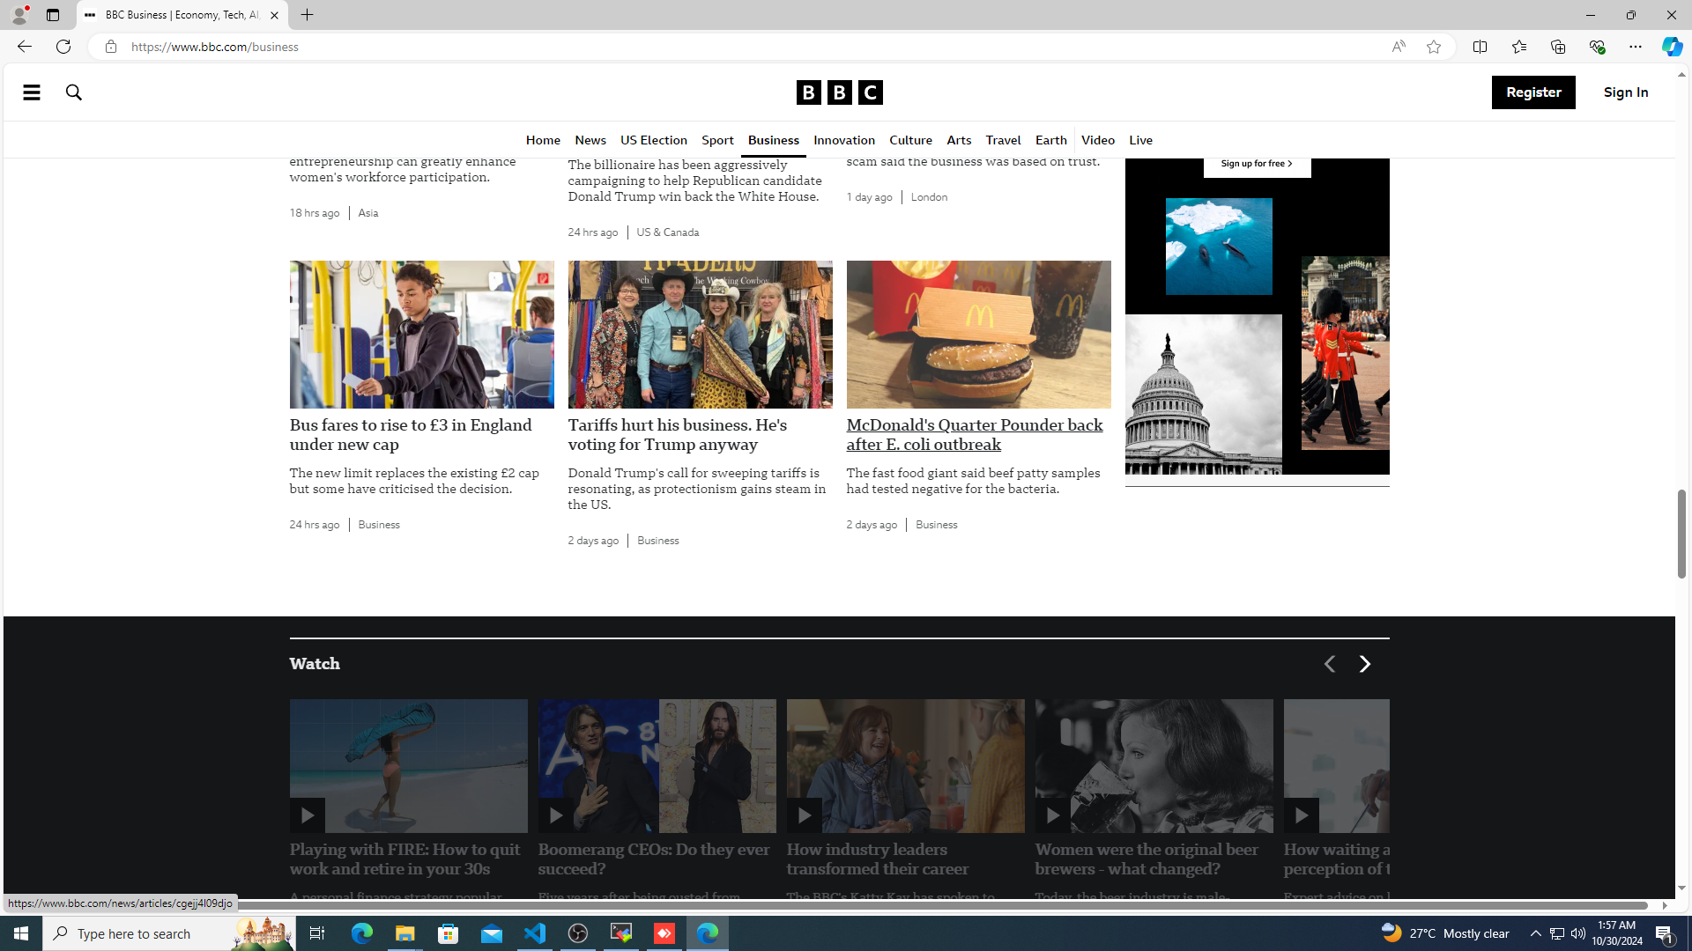The width and height of the screenshot is (1692, 951).
Task: Open Microsoft Store from taskbar
Action: [449, 933]
